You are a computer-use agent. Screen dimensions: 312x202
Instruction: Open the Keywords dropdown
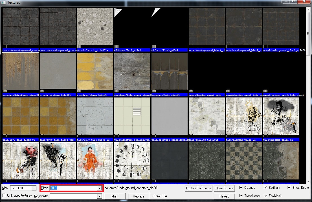(99, 196)
